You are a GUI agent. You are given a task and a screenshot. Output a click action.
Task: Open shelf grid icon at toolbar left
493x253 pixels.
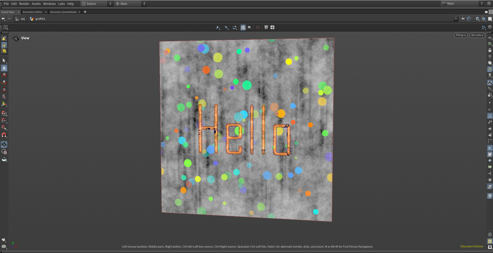click(x=6, y=27)
